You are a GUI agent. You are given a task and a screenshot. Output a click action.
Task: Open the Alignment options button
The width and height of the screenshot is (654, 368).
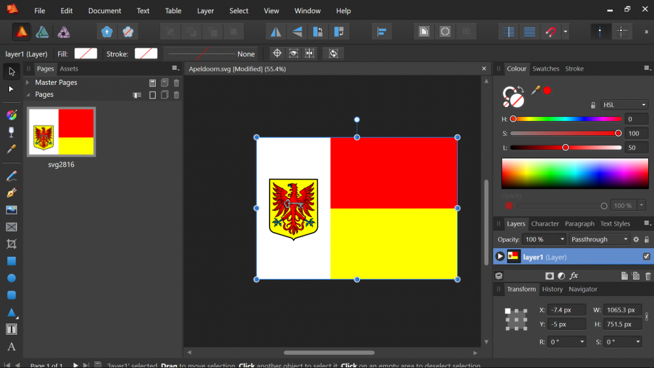382,31
